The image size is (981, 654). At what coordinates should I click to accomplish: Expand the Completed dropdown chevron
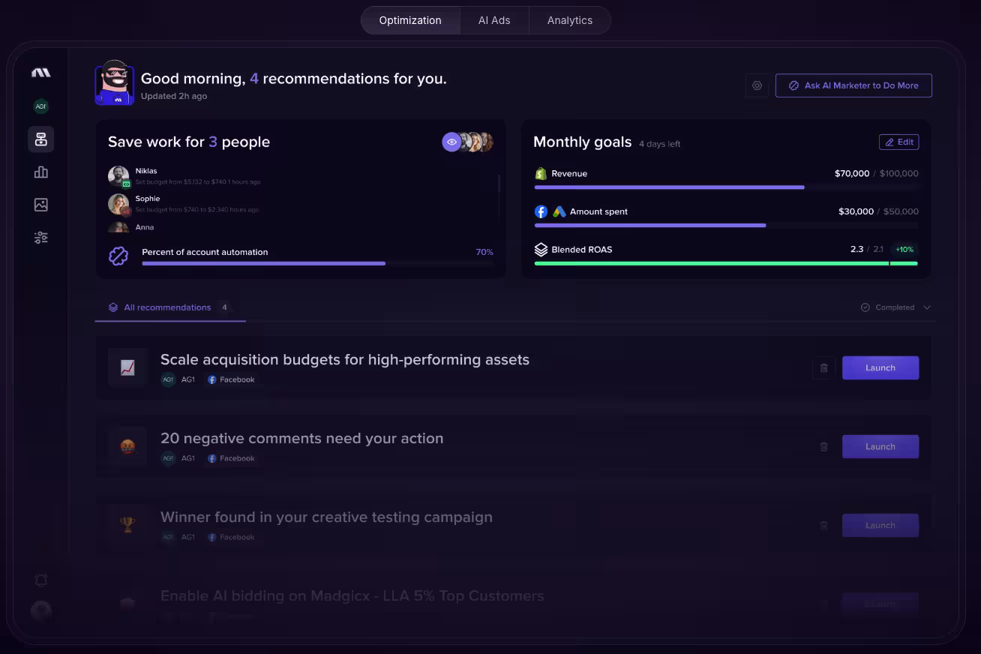(927, 307)
